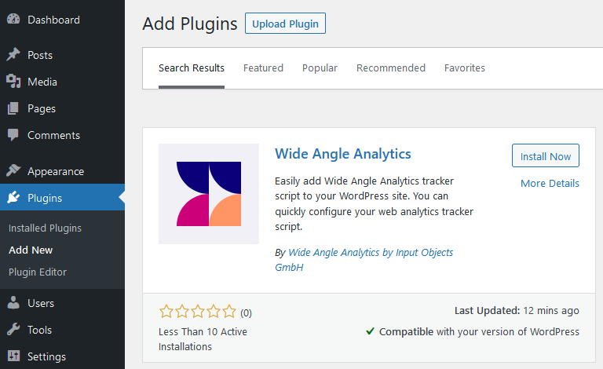603x369 pixels.
Task: Click the Pages icon in sidebar
Action: pos(13,108)
